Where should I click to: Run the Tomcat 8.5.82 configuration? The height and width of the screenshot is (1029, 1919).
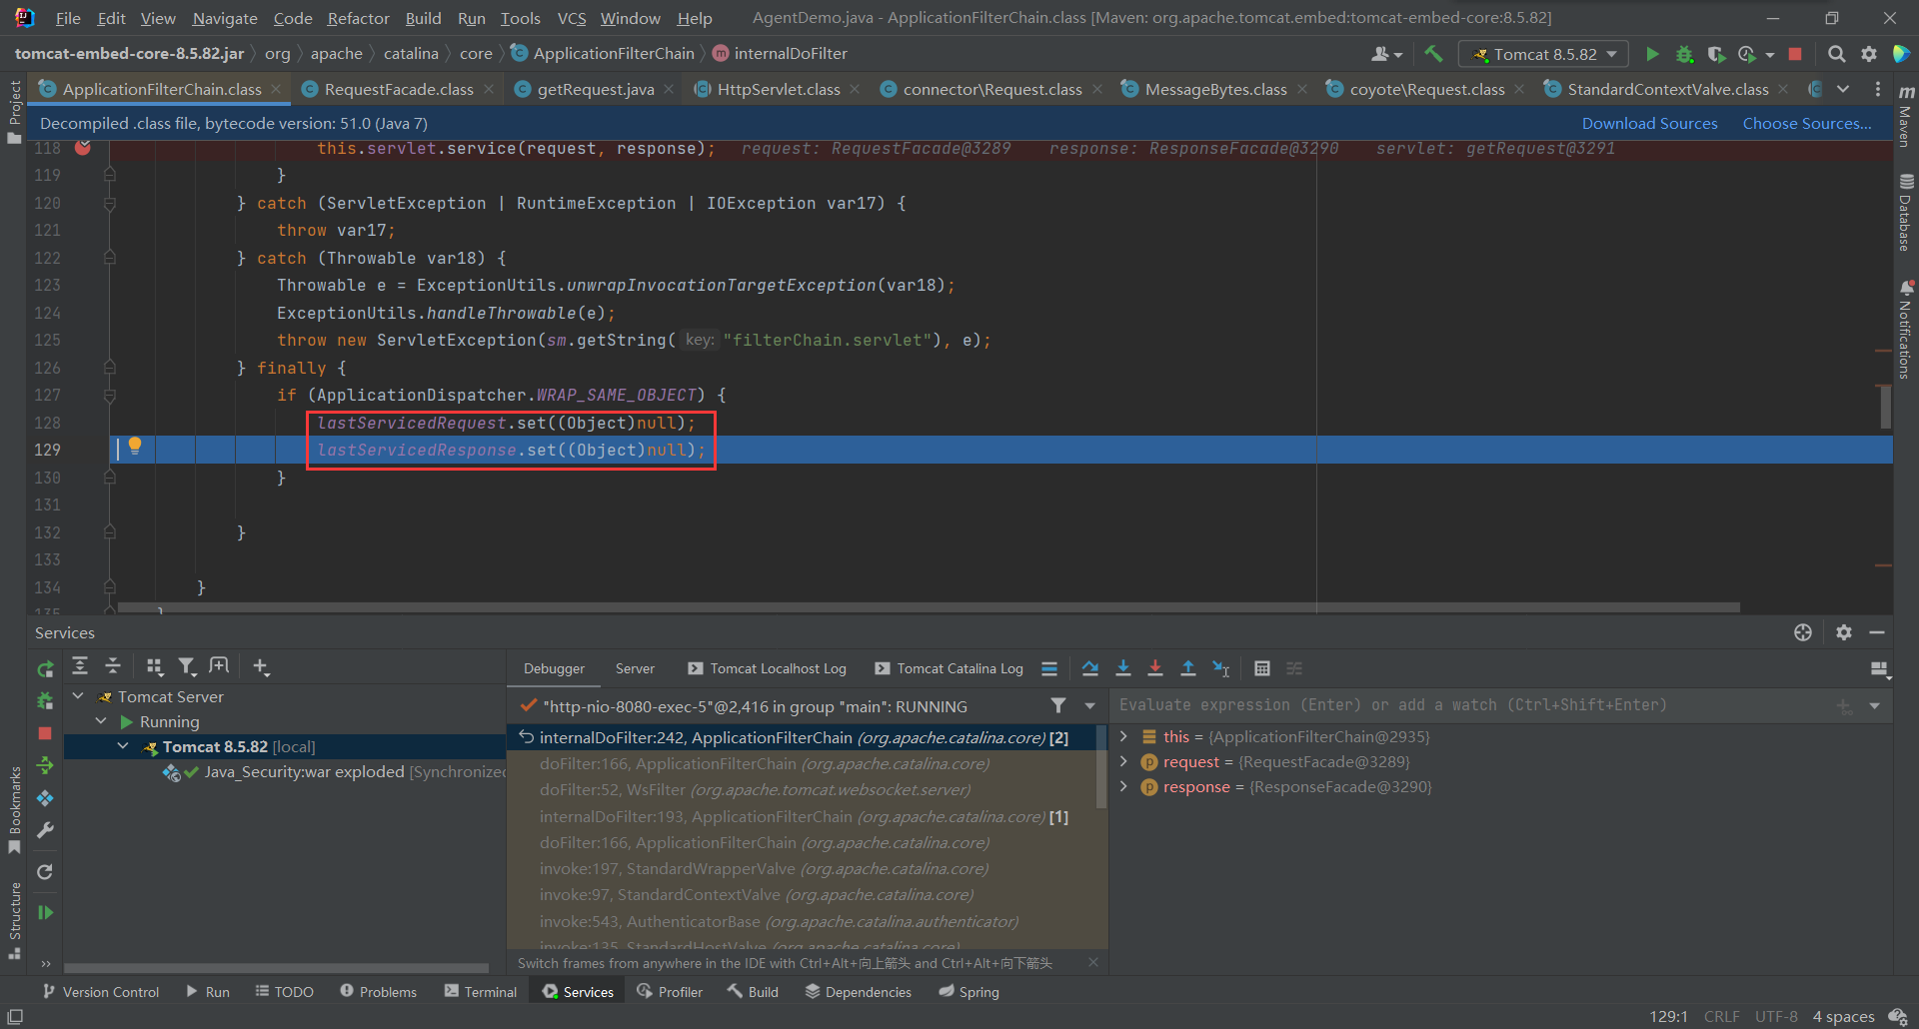coord(1652,54)
